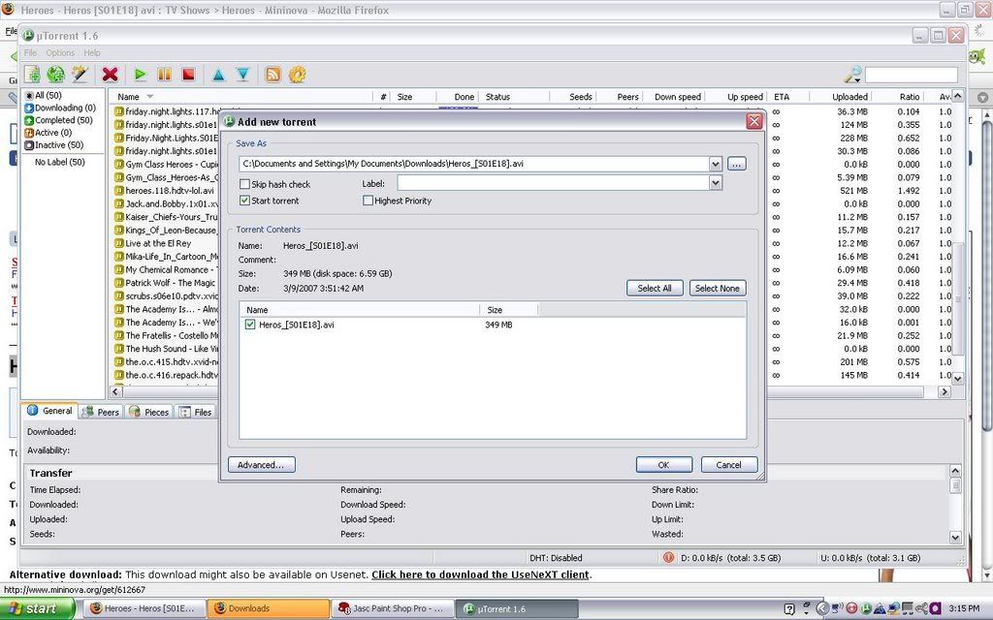The image size is (993, 620).
Task: Click the search magnifier icon in µTorrent toolbar
Action: click(x=853, y=75)
